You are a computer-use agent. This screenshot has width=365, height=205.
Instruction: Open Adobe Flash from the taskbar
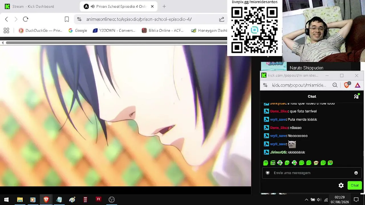(98, 200)
